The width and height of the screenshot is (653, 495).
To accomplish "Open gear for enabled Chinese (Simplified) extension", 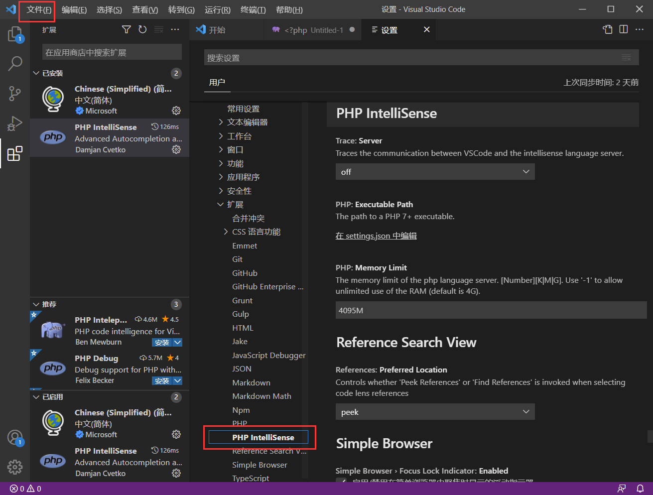I will pos(176,434).
